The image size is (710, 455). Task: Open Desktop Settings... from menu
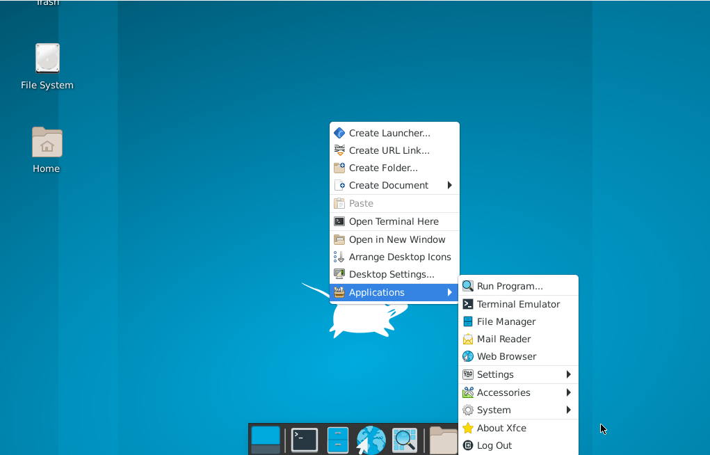(x=394, y=274)
